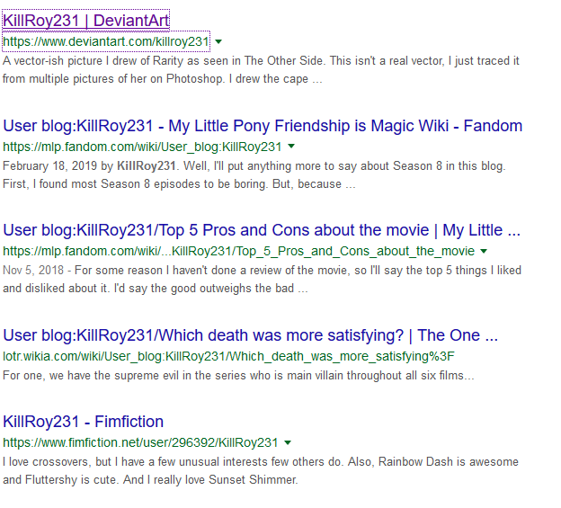Open User blog:KillRoy231 My Little Pony Wiki result
The width and height of the screenshot is (561, 508).
point(263,126)
